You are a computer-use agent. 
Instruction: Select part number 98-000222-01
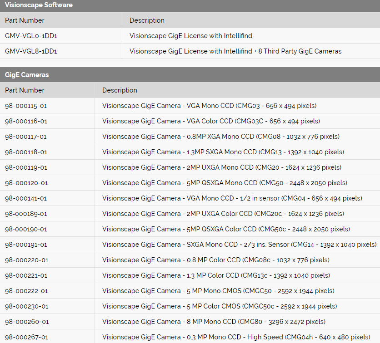(x=26, y=291)
